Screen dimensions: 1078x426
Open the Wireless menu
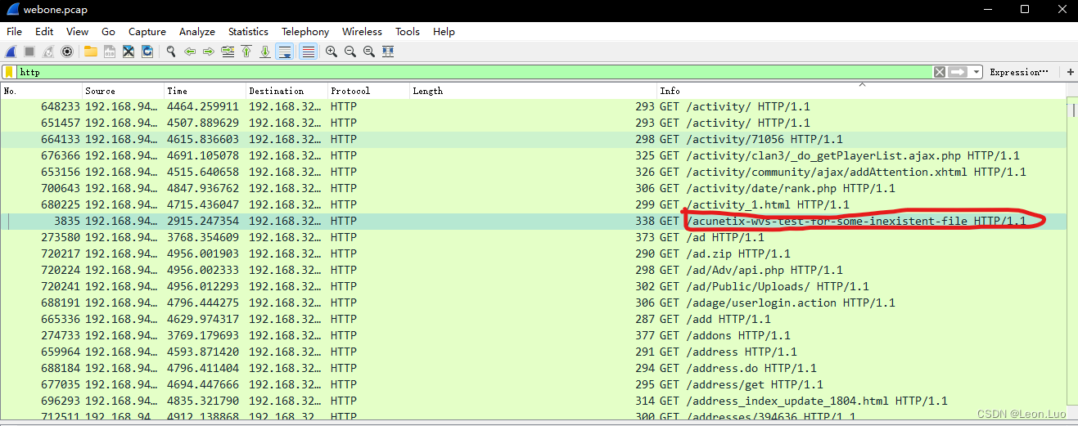(x=362, y=31)
